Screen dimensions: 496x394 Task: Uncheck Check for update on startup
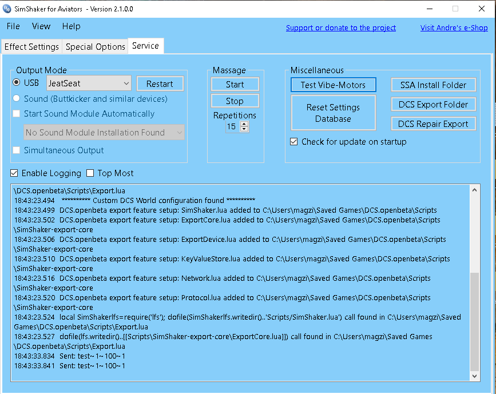[294, 141]
